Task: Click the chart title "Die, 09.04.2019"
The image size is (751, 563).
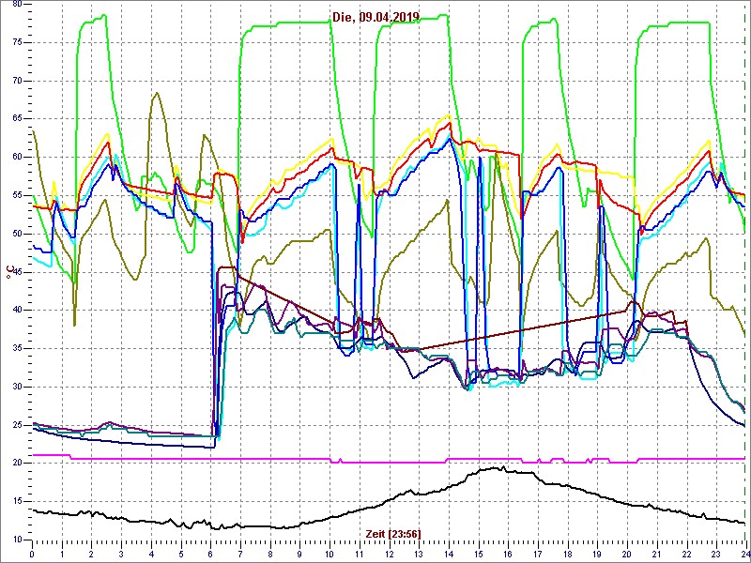Action: 376,18
